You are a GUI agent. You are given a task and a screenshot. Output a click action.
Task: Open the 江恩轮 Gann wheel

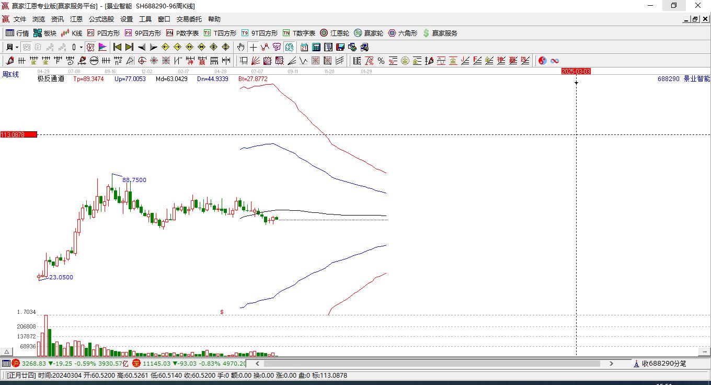[335, 33]
